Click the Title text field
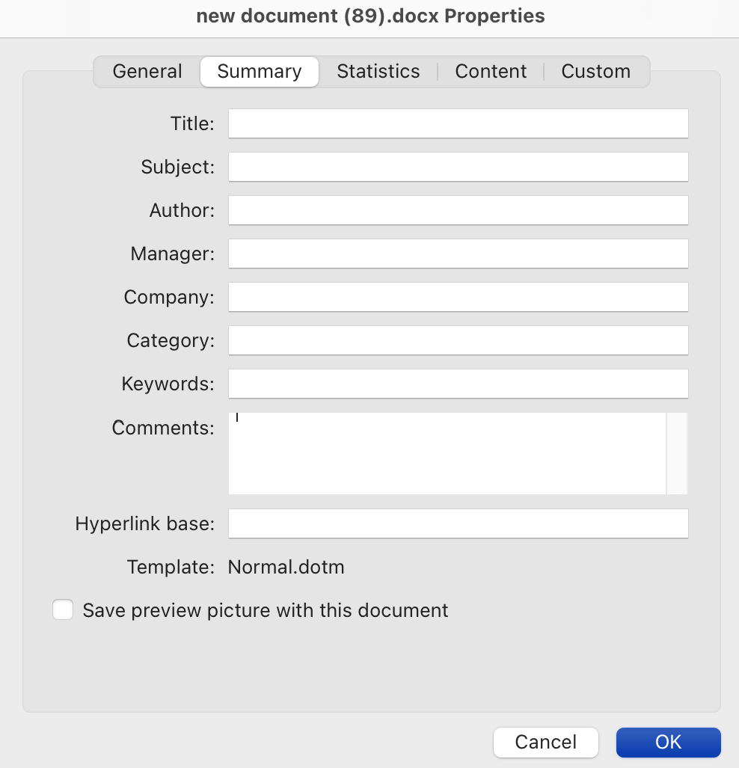This screenshot has width=739, height=768. point(458,123)
